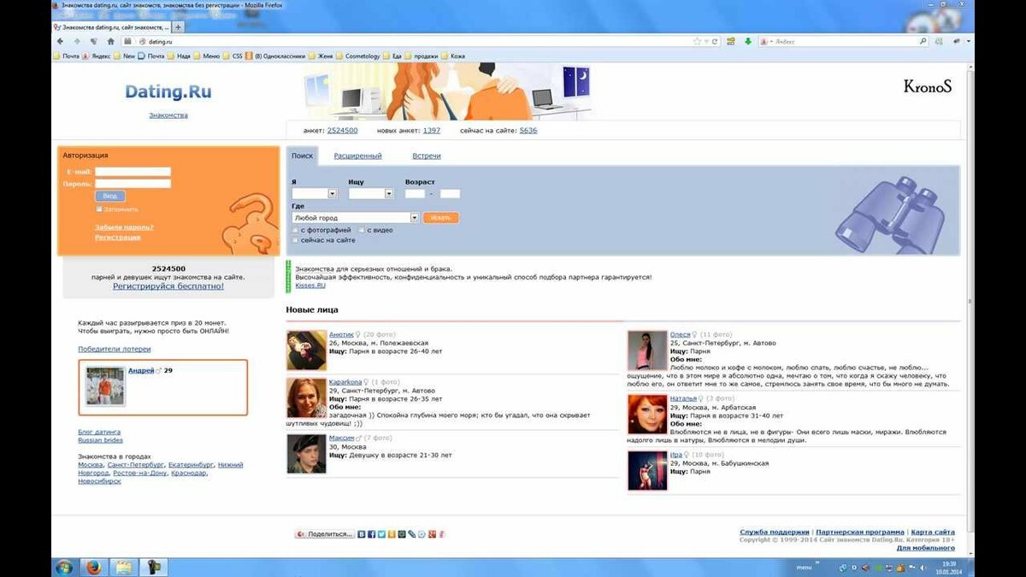
Task: Share page via Facebook icon
Action: (372, 534)
